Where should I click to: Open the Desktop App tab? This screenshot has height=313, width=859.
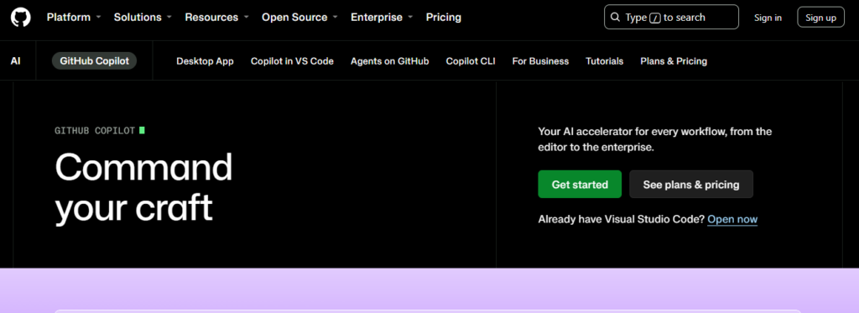coord(205,61)
